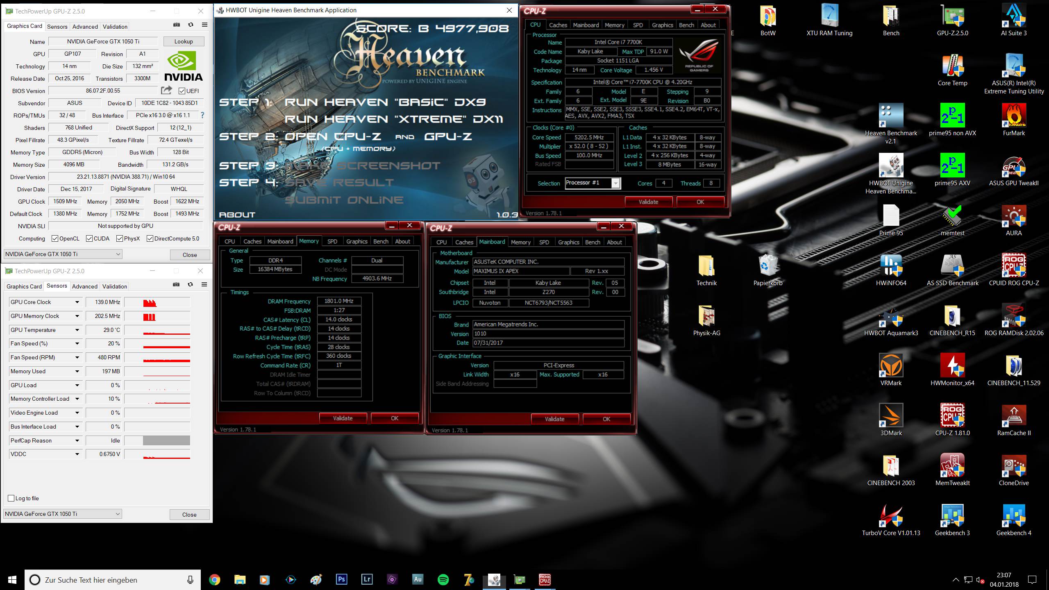Expand the Fan Speed (RPM) sensor dropdown
Image resolution: width=1049 pixels, height=590 pixels.
[77, 358]
